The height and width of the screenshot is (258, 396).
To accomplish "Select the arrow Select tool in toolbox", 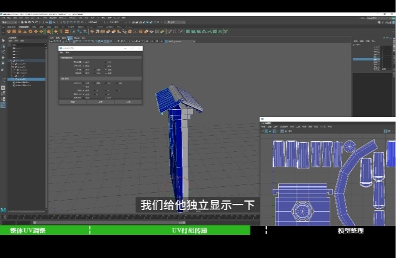I will pos(3,40).
